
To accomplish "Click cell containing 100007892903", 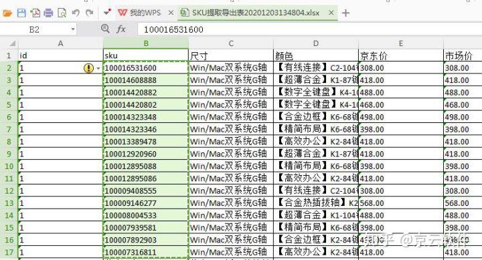I will 146,240.
